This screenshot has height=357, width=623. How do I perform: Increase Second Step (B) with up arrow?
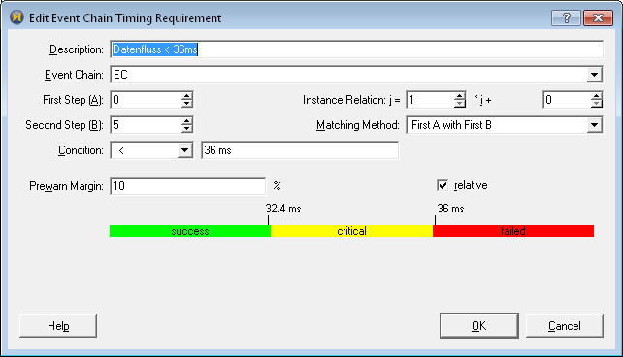pyautogui.click(x=187, y=121)
